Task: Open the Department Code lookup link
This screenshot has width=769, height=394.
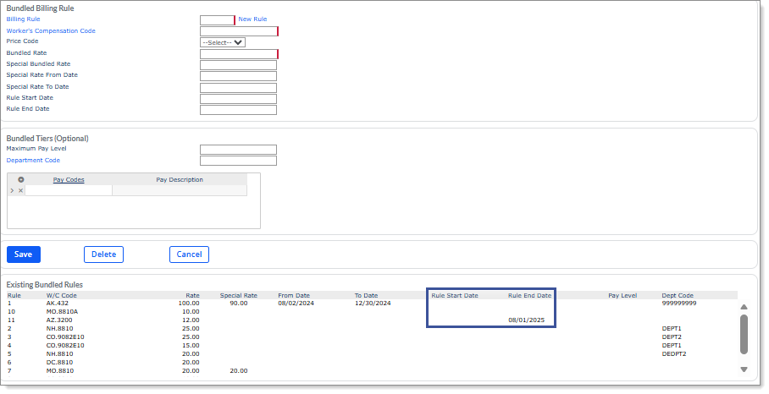Action: (33, 160)
